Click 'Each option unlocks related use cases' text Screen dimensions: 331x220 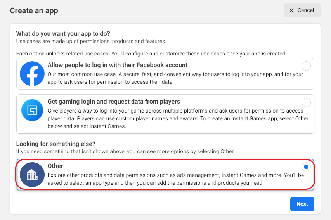(151, 54)
